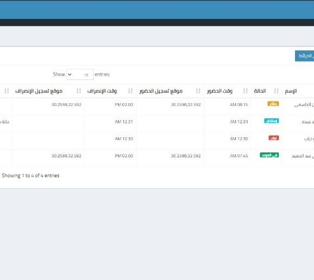Sort by موقع تسجيل الحضور sort icon
The image size is (314, 280).
pos(198,91)
